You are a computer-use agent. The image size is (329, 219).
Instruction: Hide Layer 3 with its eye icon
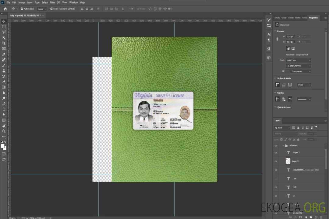coord(276,161)
